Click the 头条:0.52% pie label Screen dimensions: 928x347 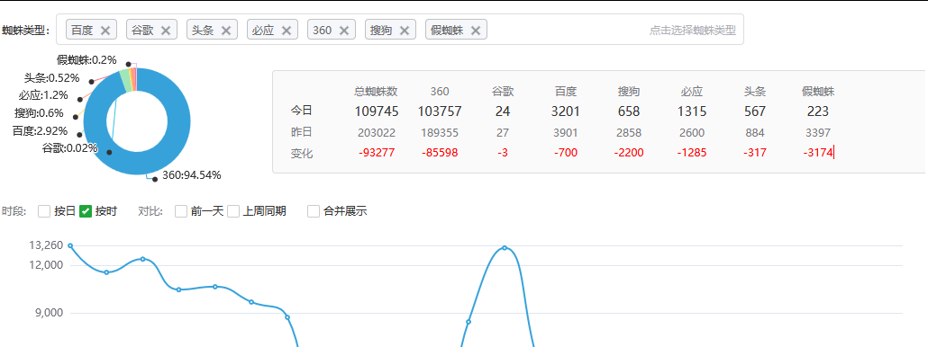51,78
